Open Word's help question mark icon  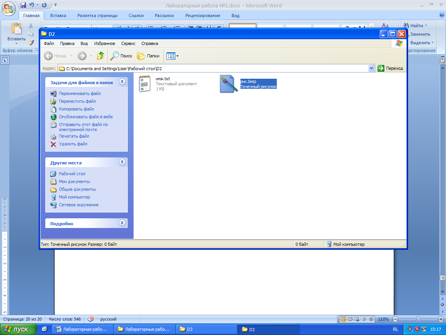[x=442, y=15]
